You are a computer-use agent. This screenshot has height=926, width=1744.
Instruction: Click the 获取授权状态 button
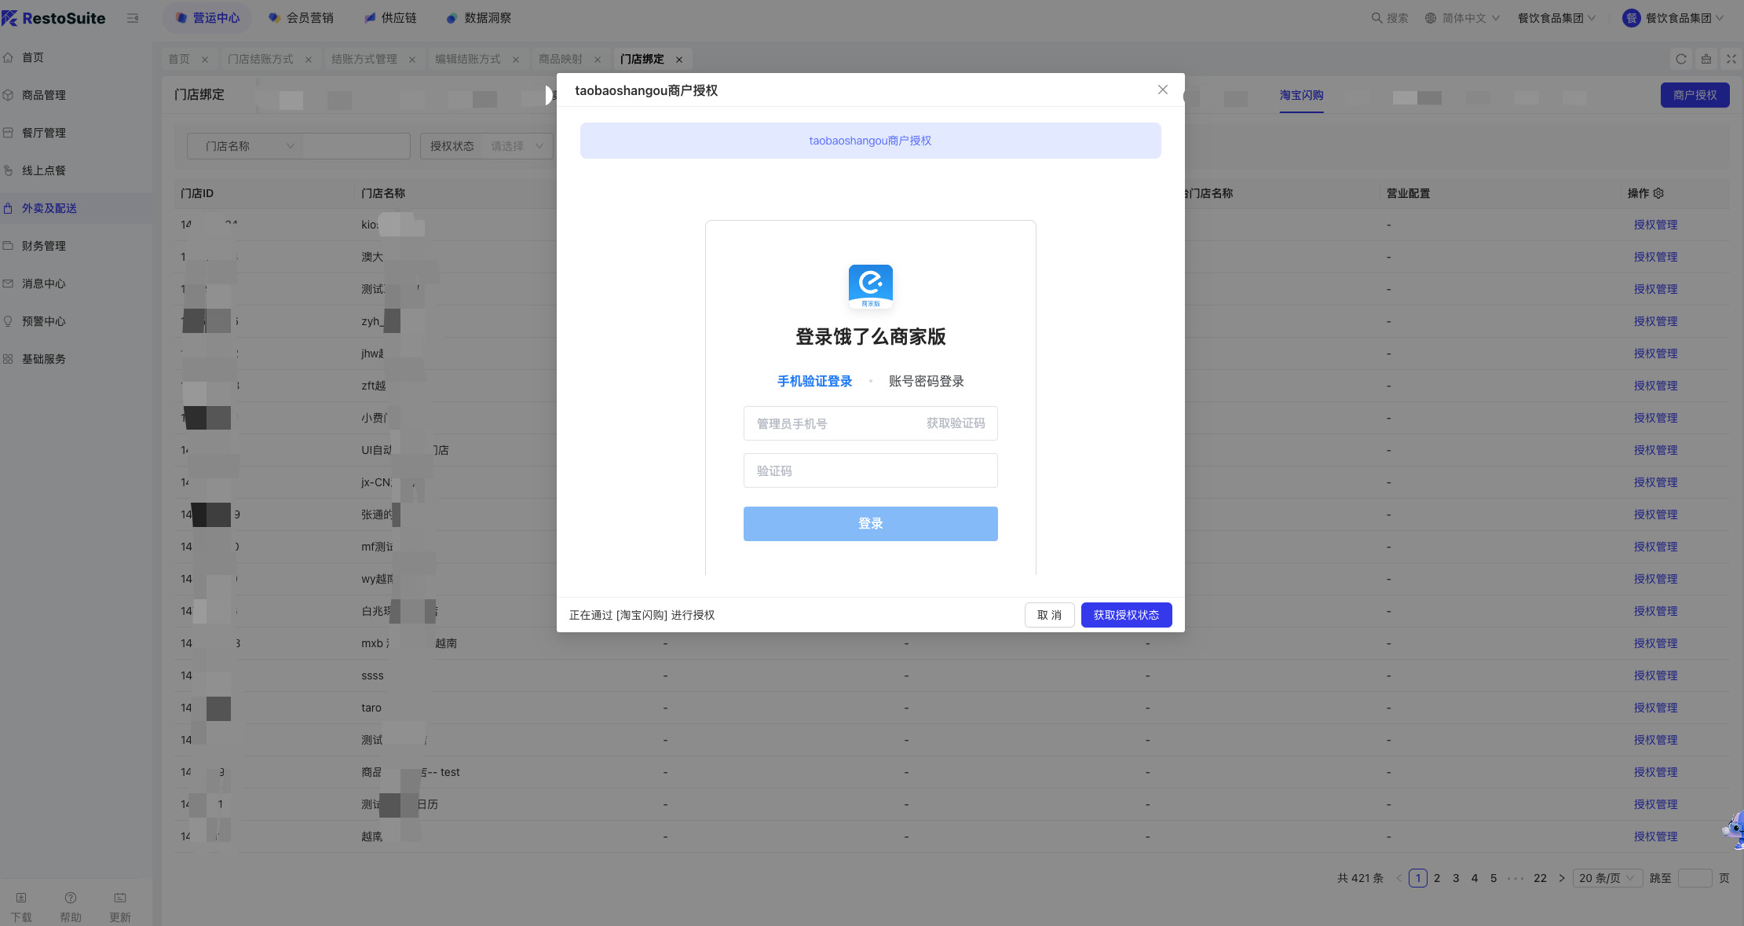click(1126, 615)
